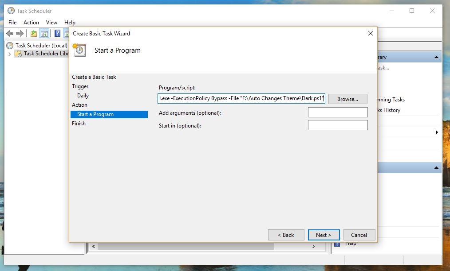This screenshot has width=450, height=271.
Task: Expand the Task Scheduler Library node
Action: [x=9, y=54]
